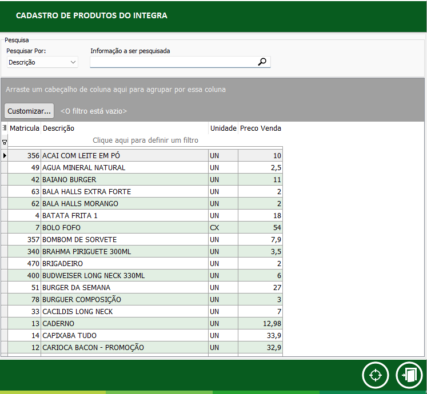The width and height of the screenshot is (427, 394).
Task: Select the BURGER DA SEMANA row
Action: (x=145, y=287)
